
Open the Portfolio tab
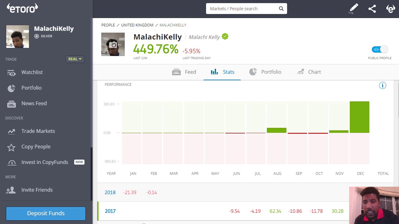pos(265,72)
